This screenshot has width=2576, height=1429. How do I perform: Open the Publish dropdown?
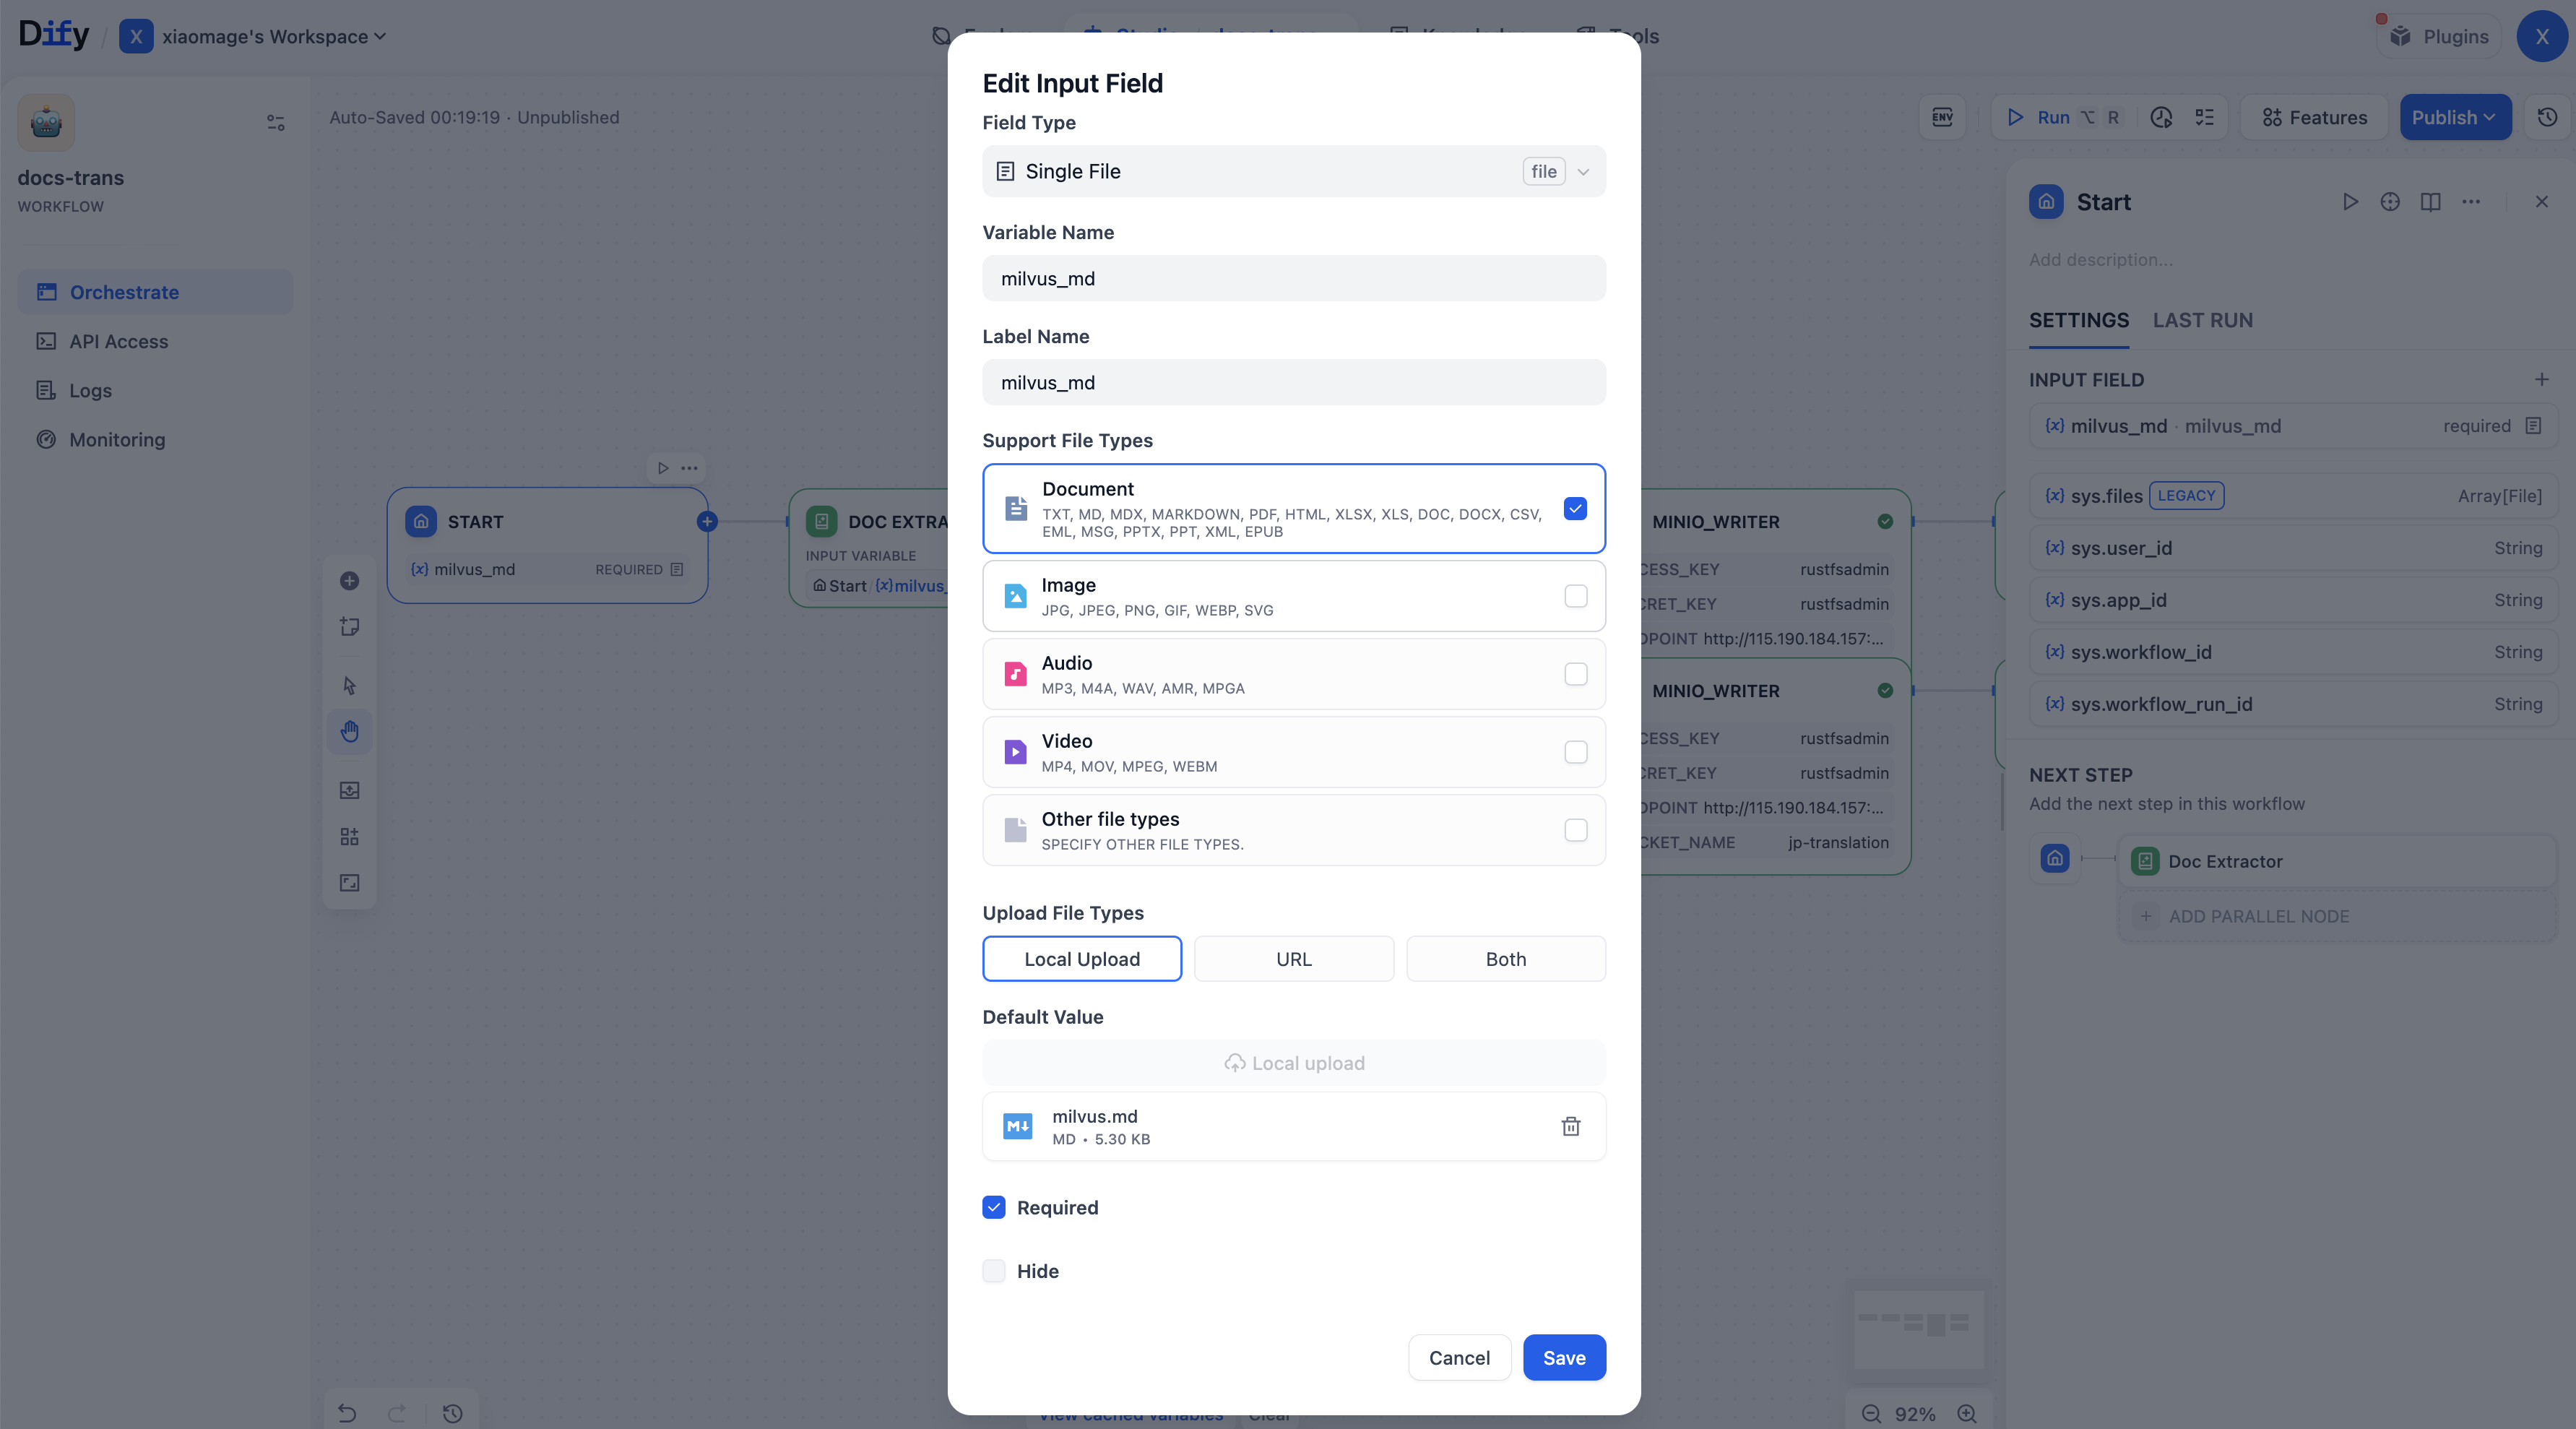click(x=2454, y=117)
